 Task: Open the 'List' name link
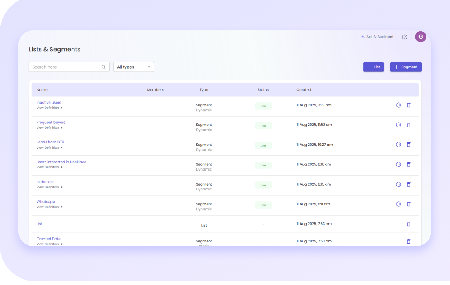39,224
